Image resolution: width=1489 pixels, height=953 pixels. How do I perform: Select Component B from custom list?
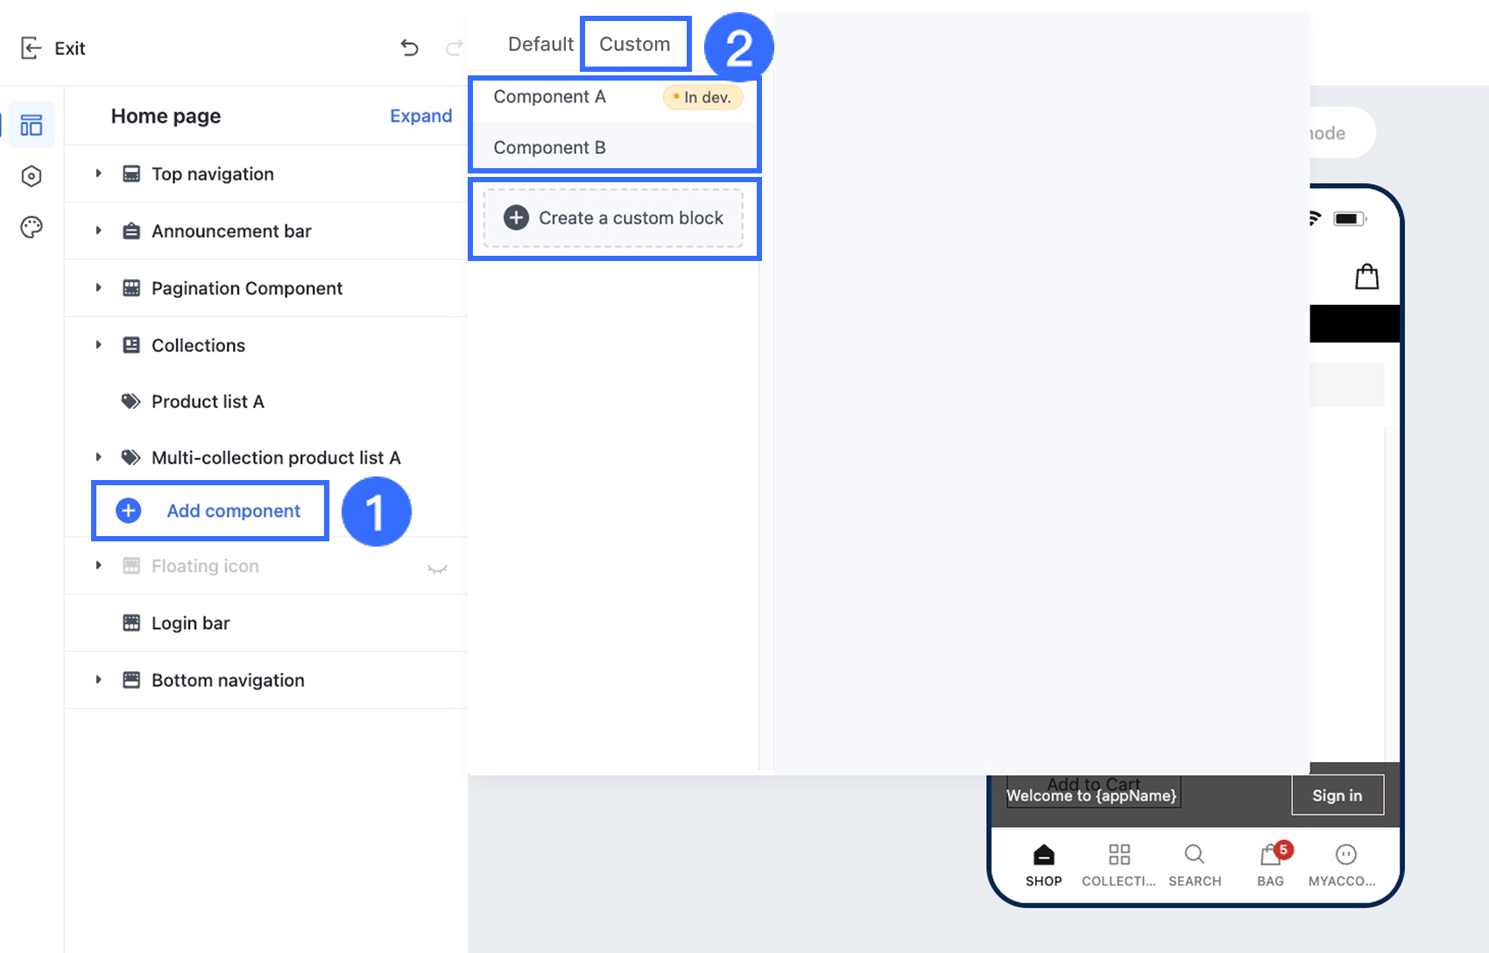click(550, 147)
